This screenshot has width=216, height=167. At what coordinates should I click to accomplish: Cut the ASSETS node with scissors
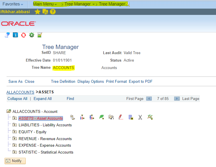pos(140,117)
